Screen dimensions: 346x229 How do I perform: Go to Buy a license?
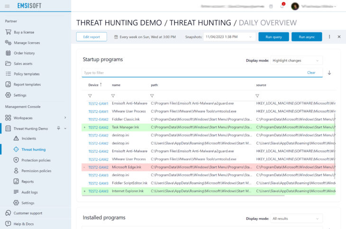click(24, 32)
